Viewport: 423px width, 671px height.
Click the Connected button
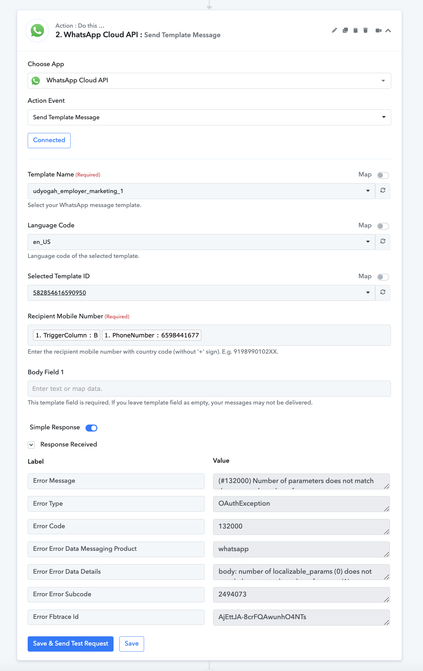coord(49,140)
